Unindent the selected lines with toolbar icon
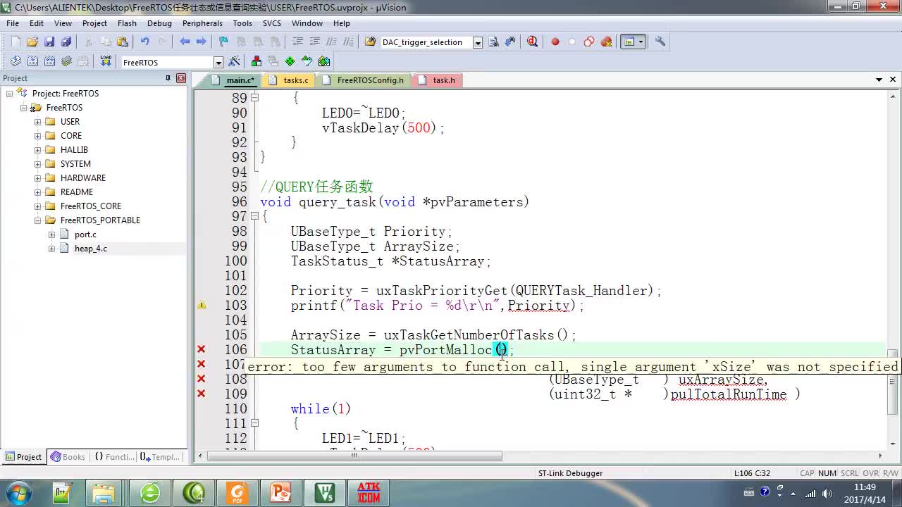902x507 pixels. [315, 42]
